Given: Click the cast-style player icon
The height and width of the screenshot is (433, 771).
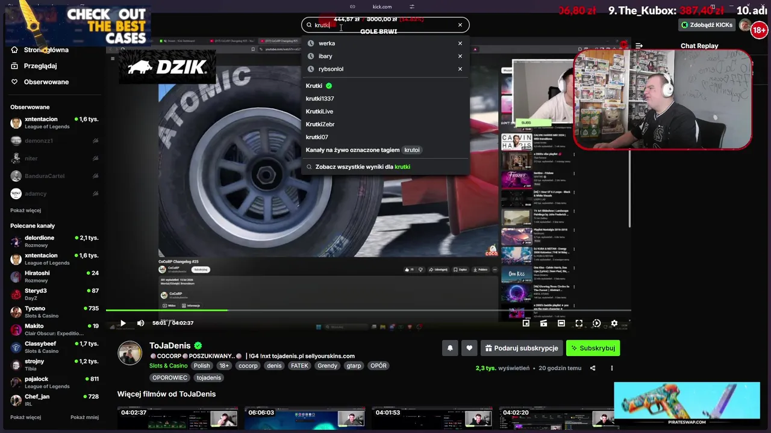Looking at the screenshot, I should coord(543,323).
